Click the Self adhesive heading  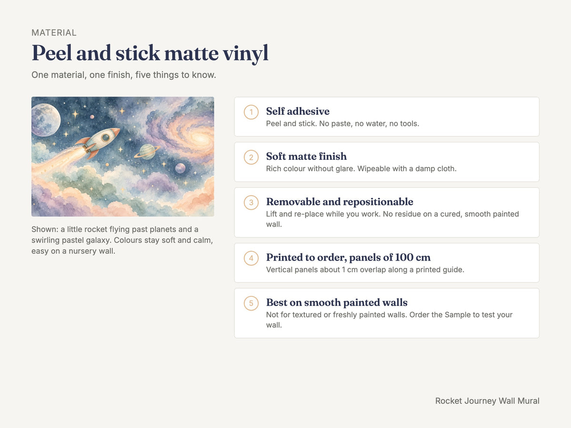(x=298, y=111)
